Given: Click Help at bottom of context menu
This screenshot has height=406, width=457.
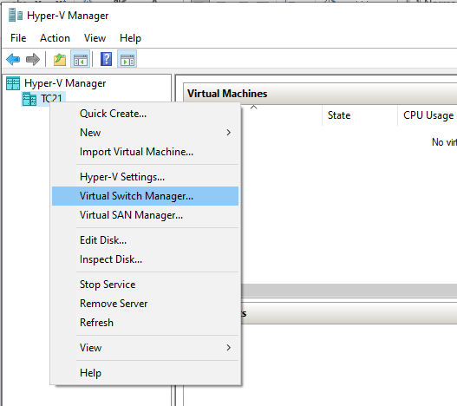Looking at the screenshot, I should pos(145,373).
